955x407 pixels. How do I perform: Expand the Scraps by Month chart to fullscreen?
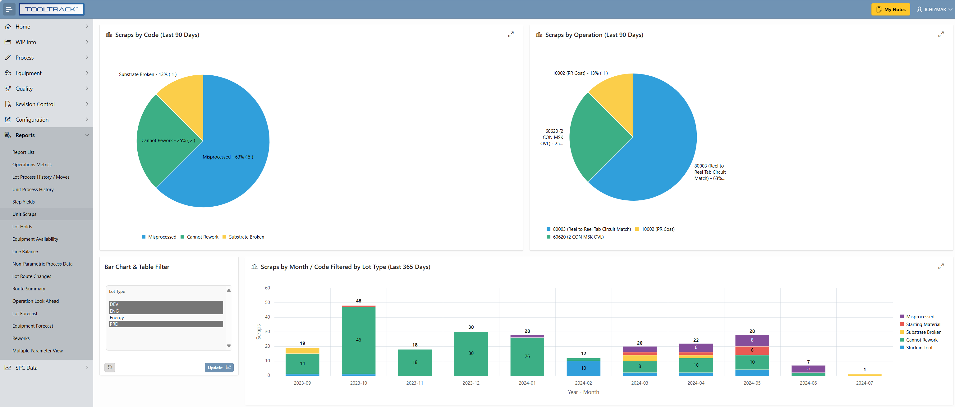[941, 266]
